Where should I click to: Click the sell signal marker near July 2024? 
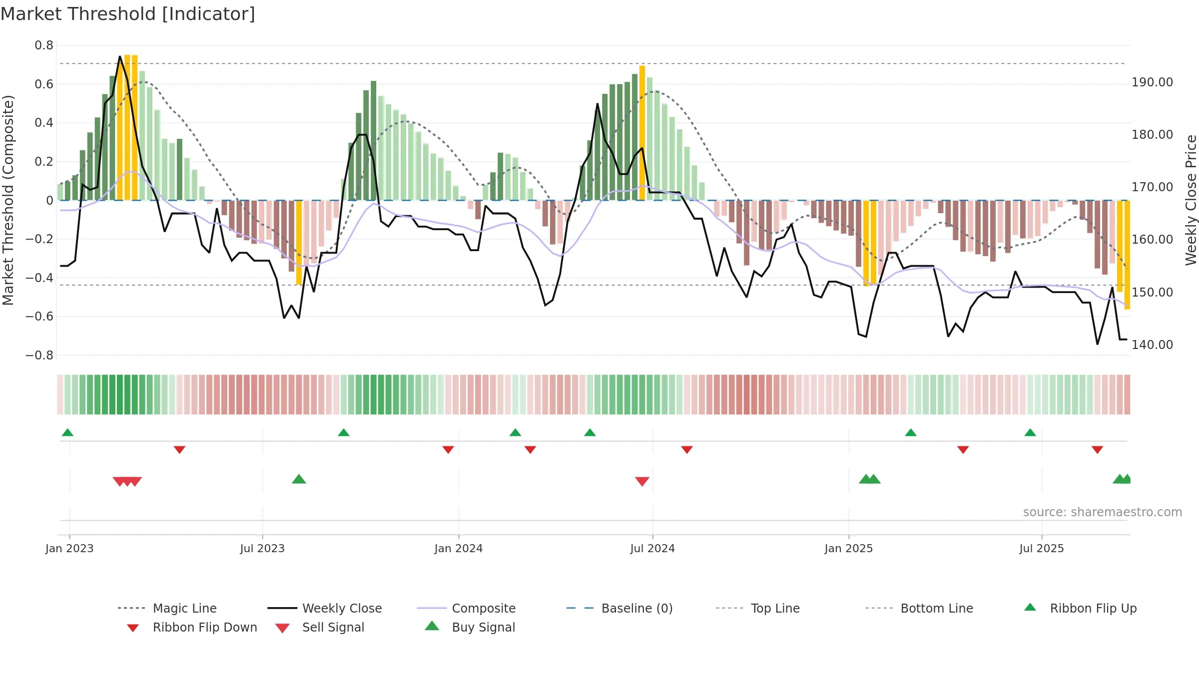[642, 481]
